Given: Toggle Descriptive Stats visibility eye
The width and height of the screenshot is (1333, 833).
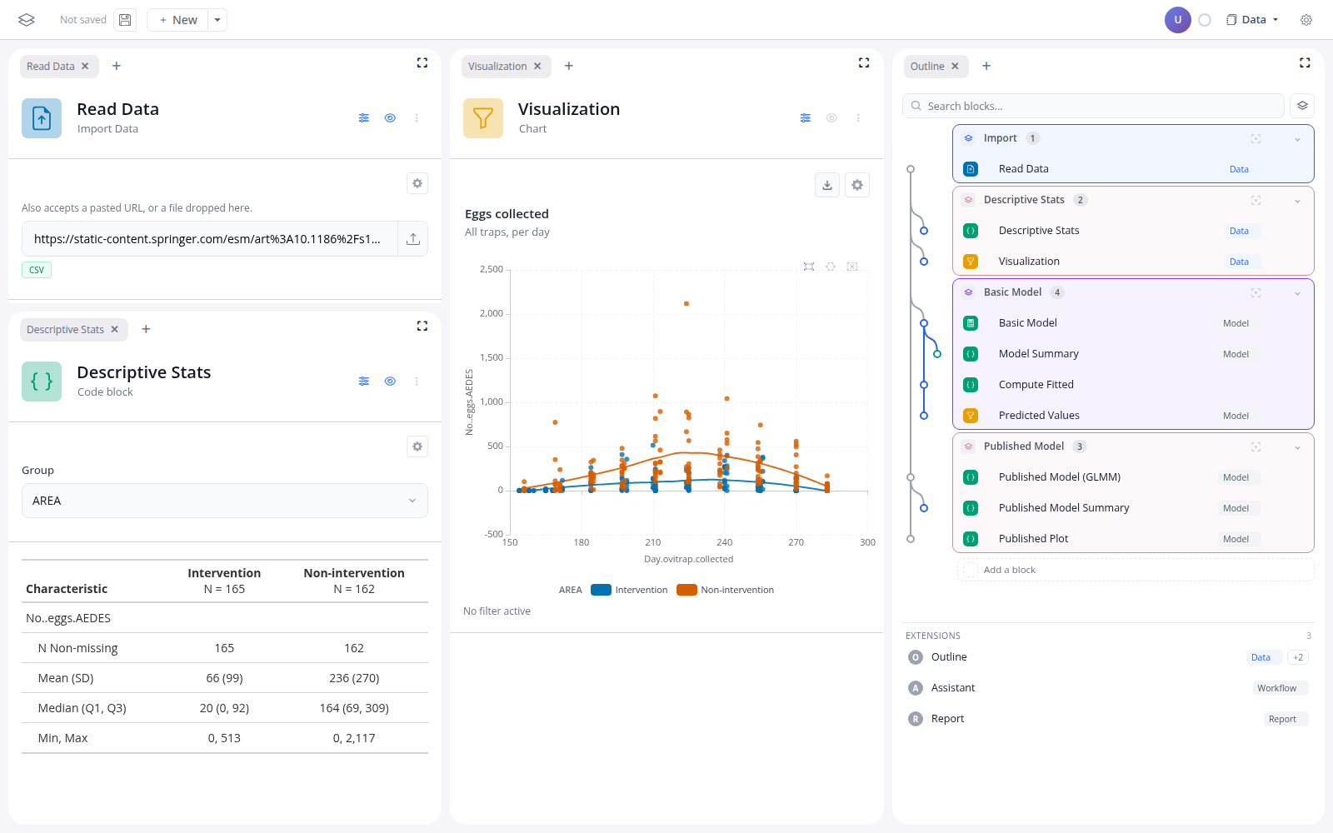Looking at the screenshot, I should 390,382.
